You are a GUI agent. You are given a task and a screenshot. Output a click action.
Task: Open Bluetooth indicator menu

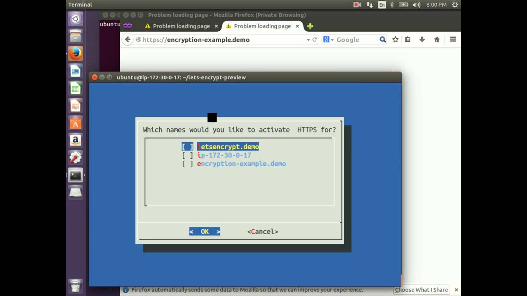(x=392, y=5)
